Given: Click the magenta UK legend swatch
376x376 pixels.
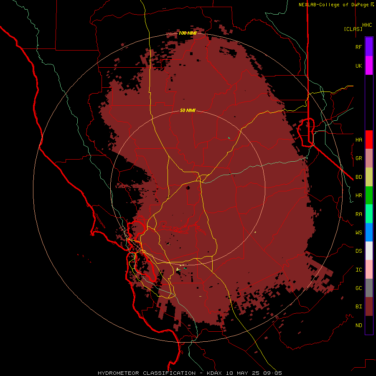Looking at the screenshot, I should click(x=369, y=66).
